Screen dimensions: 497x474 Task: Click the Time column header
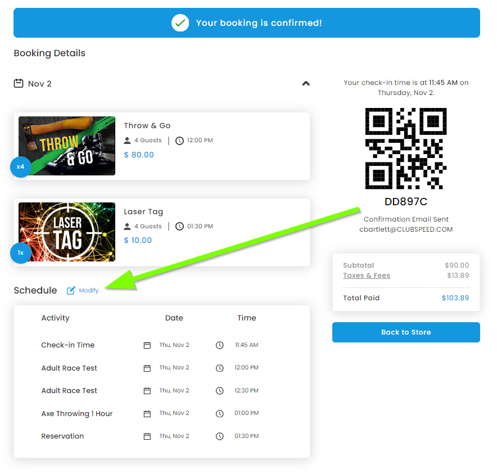click(x=247, y=318)
